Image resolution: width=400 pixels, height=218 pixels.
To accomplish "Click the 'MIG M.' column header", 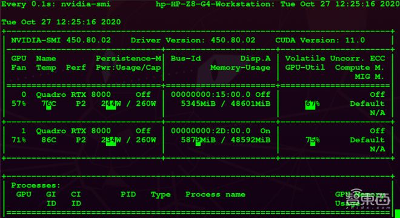I will [x=370, y=76].
